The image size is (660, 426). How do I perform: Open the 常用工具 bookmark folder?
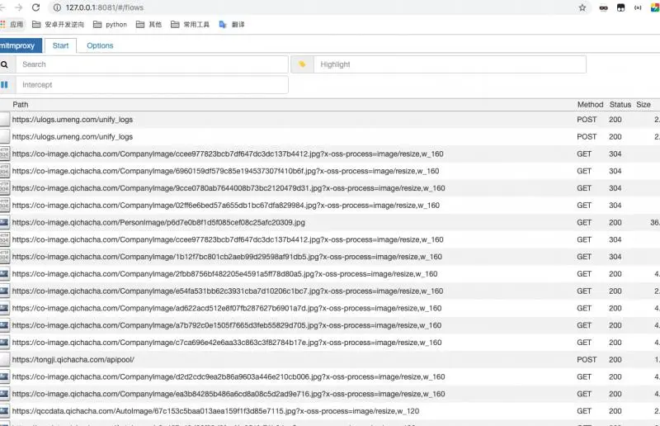coord(190,25)
